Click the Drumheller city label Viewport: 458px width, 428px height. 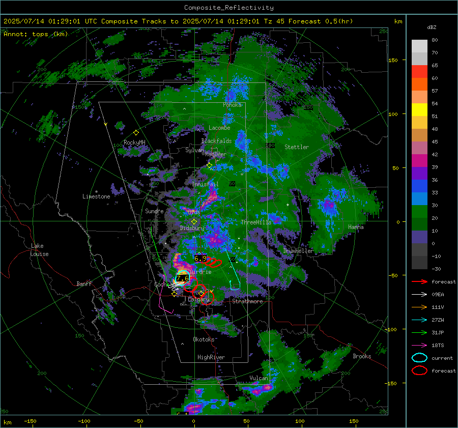pyautogui.click(x=298, y=251)
